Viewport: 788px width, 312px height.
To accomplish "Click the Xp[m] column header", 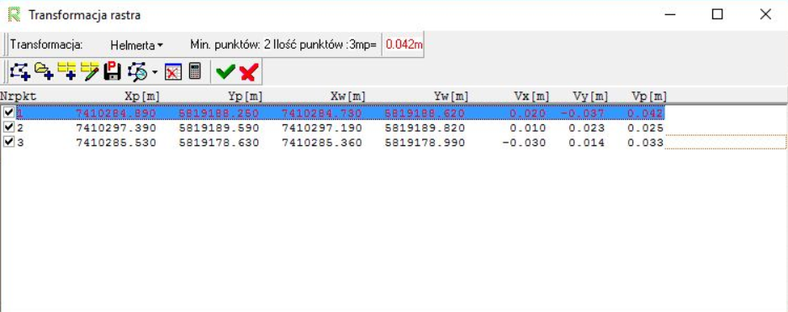I will (142, 96).
